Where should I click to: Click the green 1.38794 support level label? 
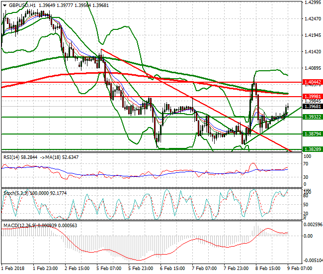(313, 134)
